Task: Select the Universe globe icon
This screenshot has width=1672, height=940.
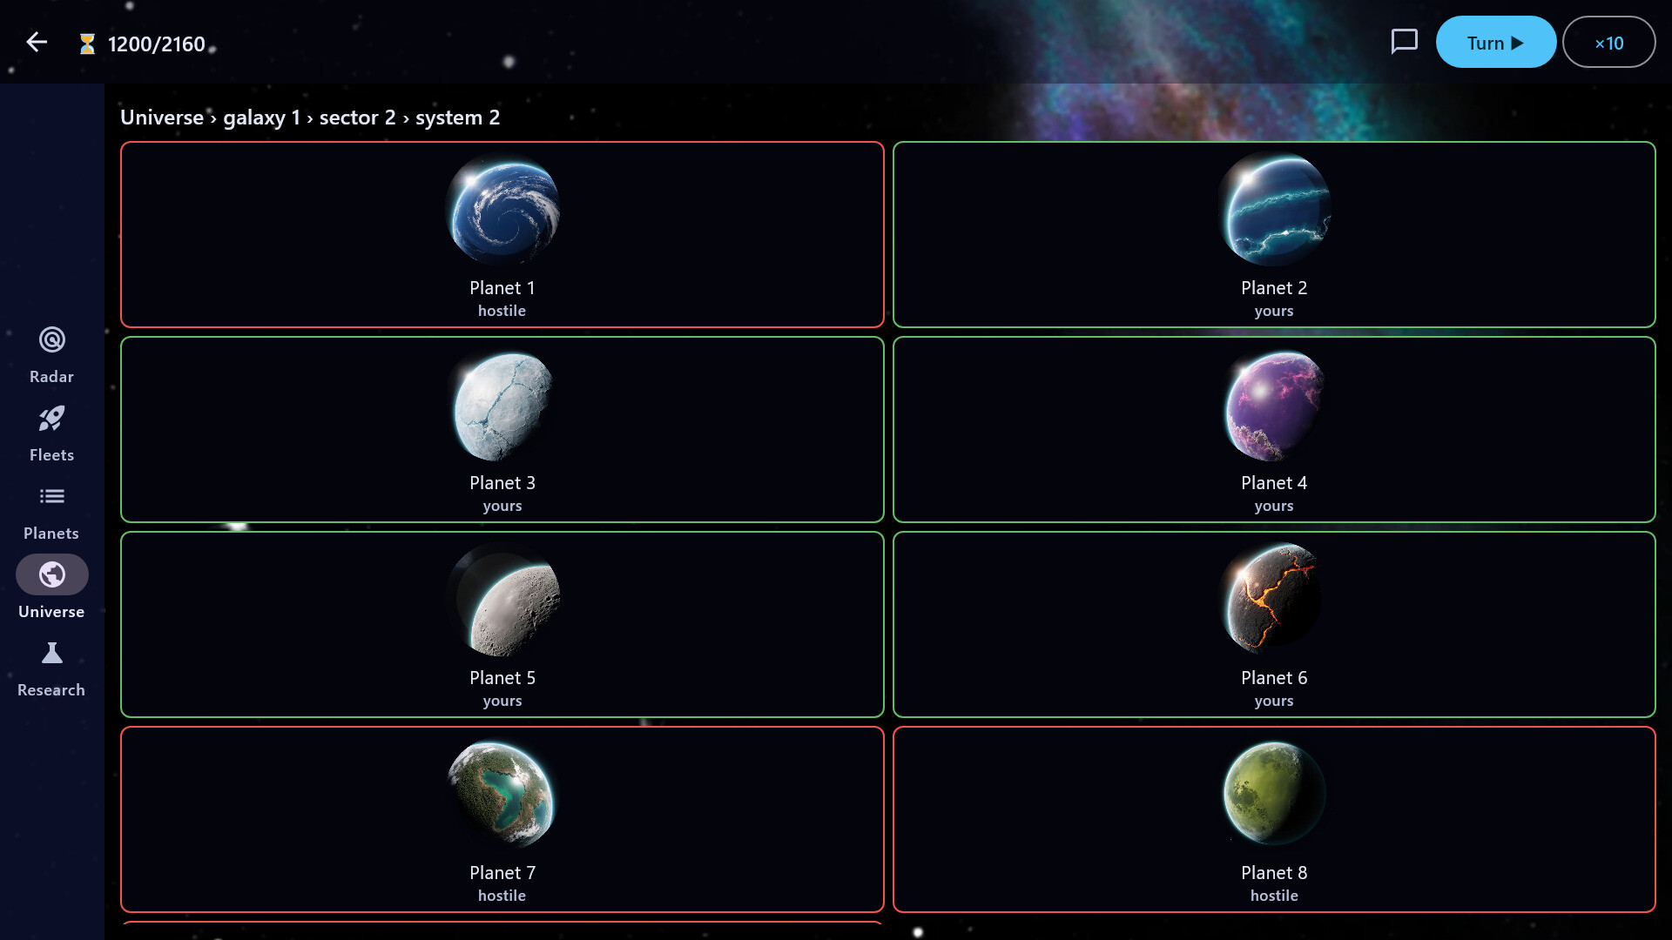Action: point(52,574)
